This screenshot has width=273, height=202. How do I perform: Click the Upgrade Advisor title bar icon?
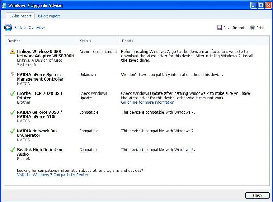point(4,5)
